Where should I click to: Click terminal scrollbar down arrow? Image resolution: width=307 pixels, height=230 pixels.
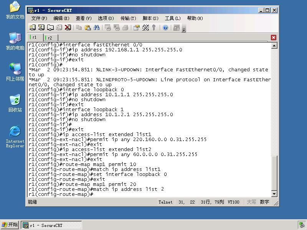pos(274,194)
